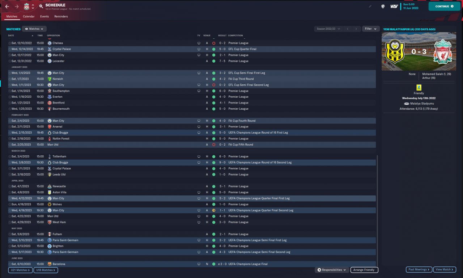Click the Fulham club badge
Image resolution: width=463 pixels, height=278 pixels.
[50, 234]
